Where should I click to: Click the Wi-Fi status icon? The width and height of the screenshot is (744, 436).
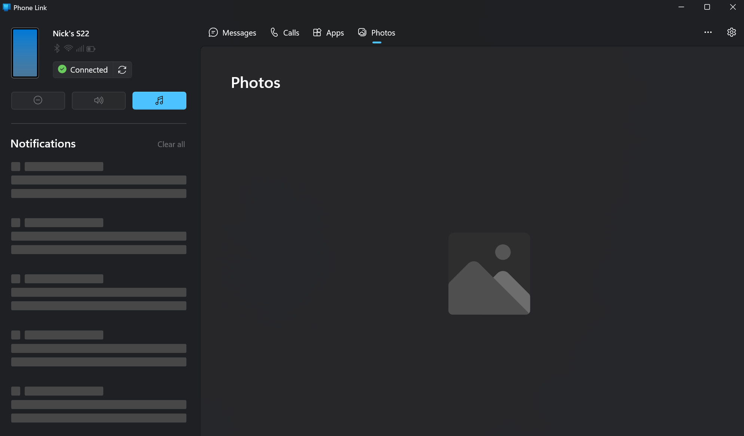[68, 49]
